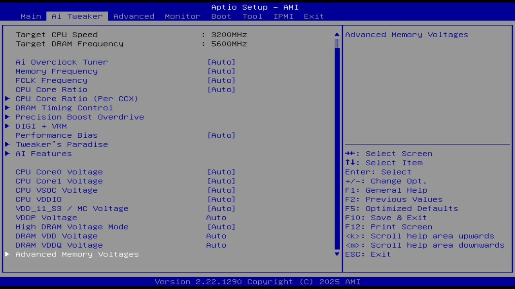The width and height of the screenshot is (515, 289).
Task: Select the Monitor menu
Action: tap(182, 16)
